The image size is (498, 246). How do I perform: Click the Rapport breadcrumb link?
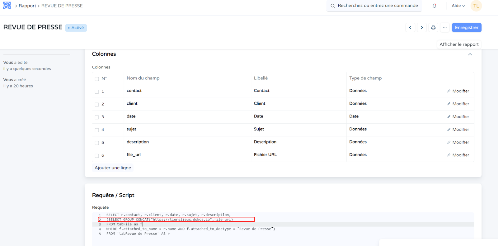point(27,6)
